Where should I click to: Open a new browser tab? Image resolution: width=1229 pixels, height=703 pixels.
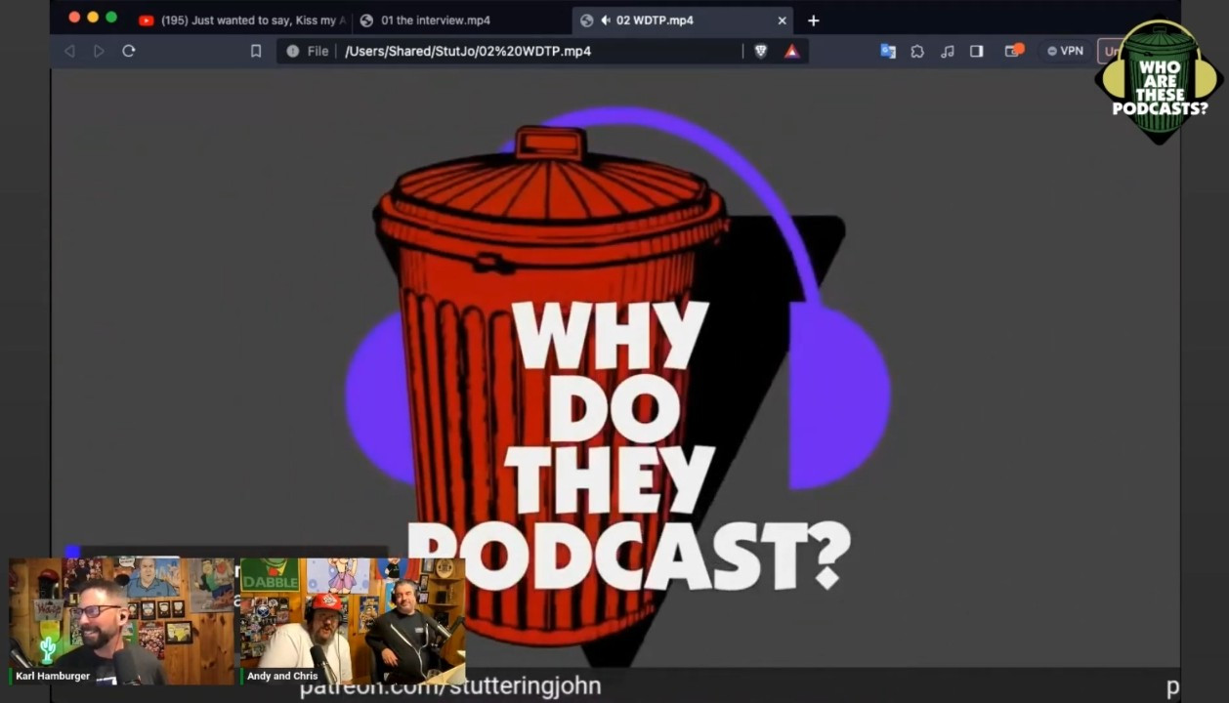point(813,20)
